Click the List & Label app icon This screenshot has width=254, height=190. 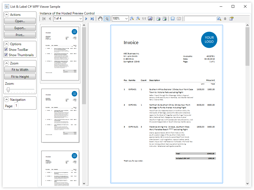[x=7, y=6]
